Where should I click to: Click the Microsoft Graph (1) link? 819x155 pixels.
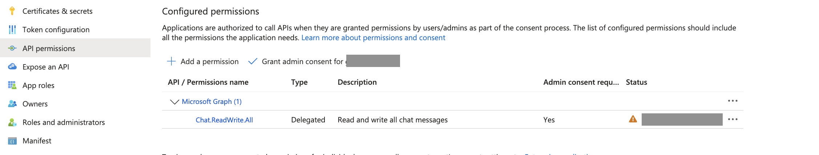(211, 101)
